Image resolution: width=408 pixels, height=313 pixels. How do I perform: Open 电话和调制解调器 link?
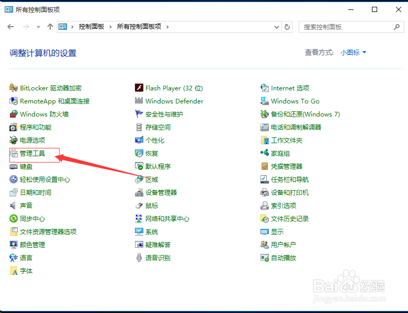click(296, 127)
